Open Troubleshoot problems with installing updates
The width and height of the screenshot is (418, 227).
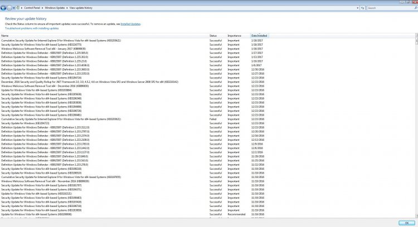pyautogui.click(x=32, y=28)
